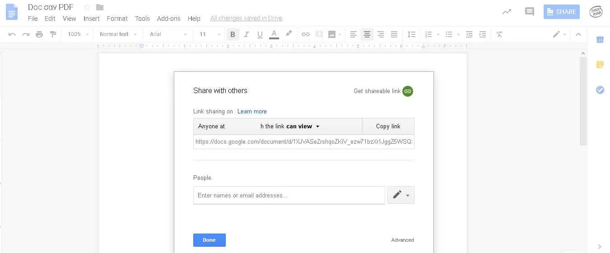Click the undo arrow icon
The height and width of the screenshot is (253, 610).
(x=12, y=34)
